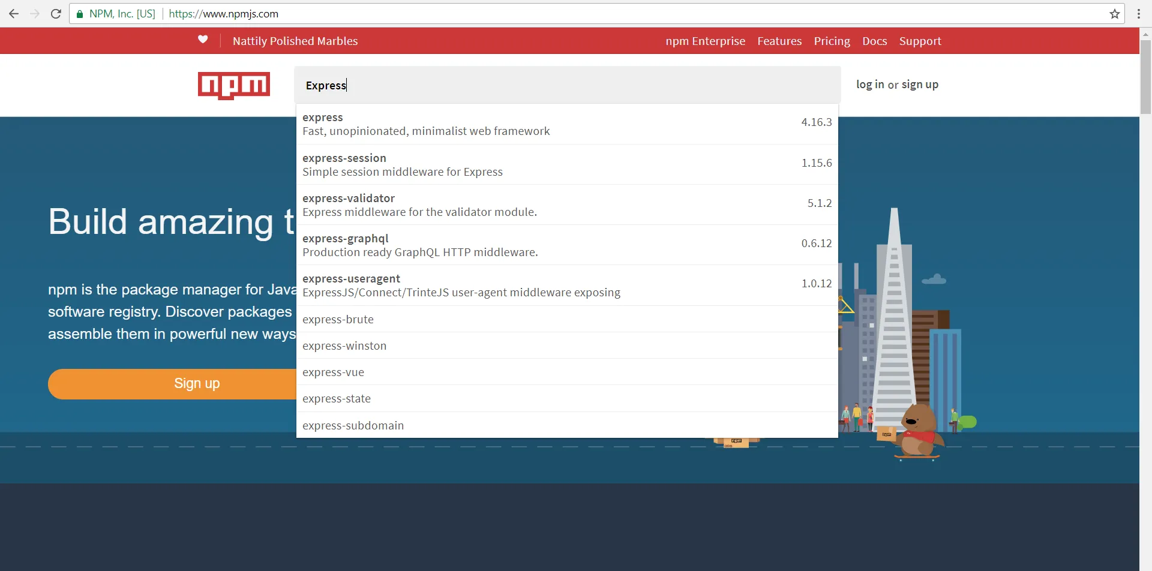Click the log in link

(x=870, y=85)
